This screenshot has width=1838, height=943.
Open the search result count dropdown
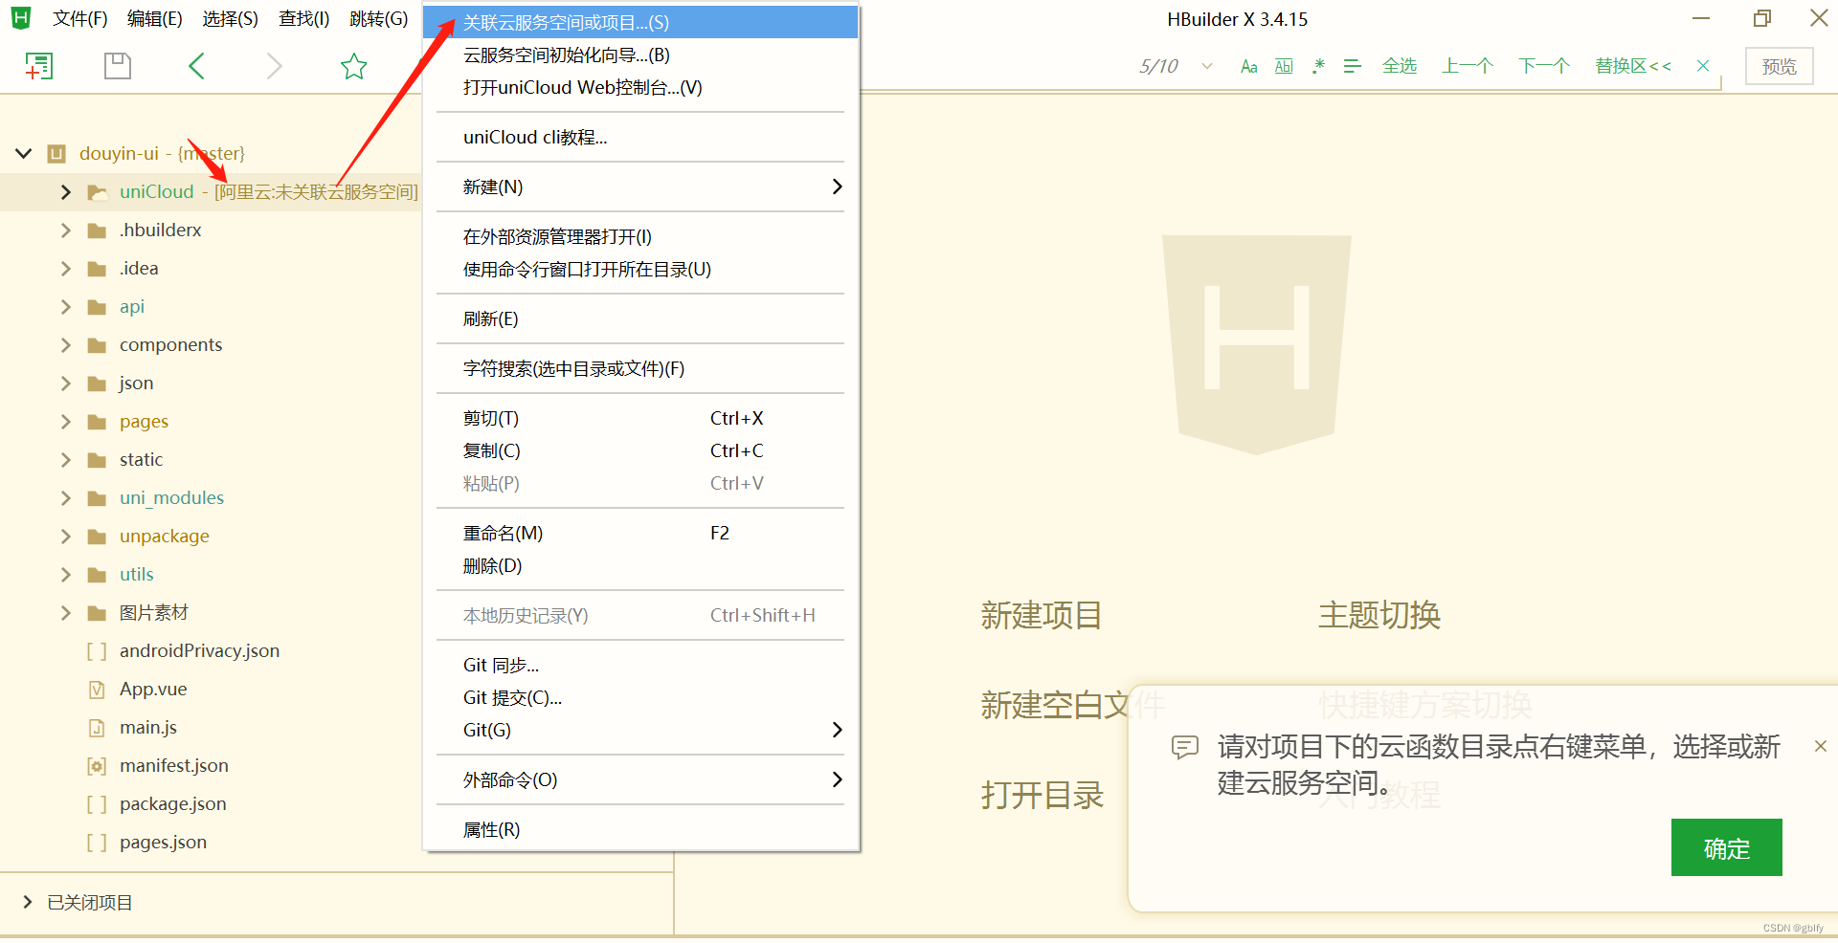[x=1207, y=66]
